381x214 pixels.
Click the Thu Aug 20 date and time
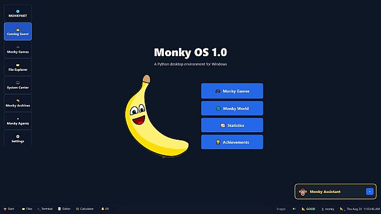[363, 209]
